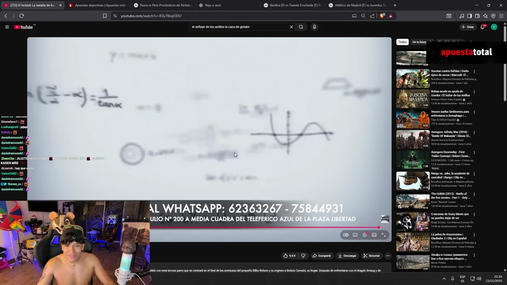
Task: Open the Crear create menu
Action: (468, 27)
